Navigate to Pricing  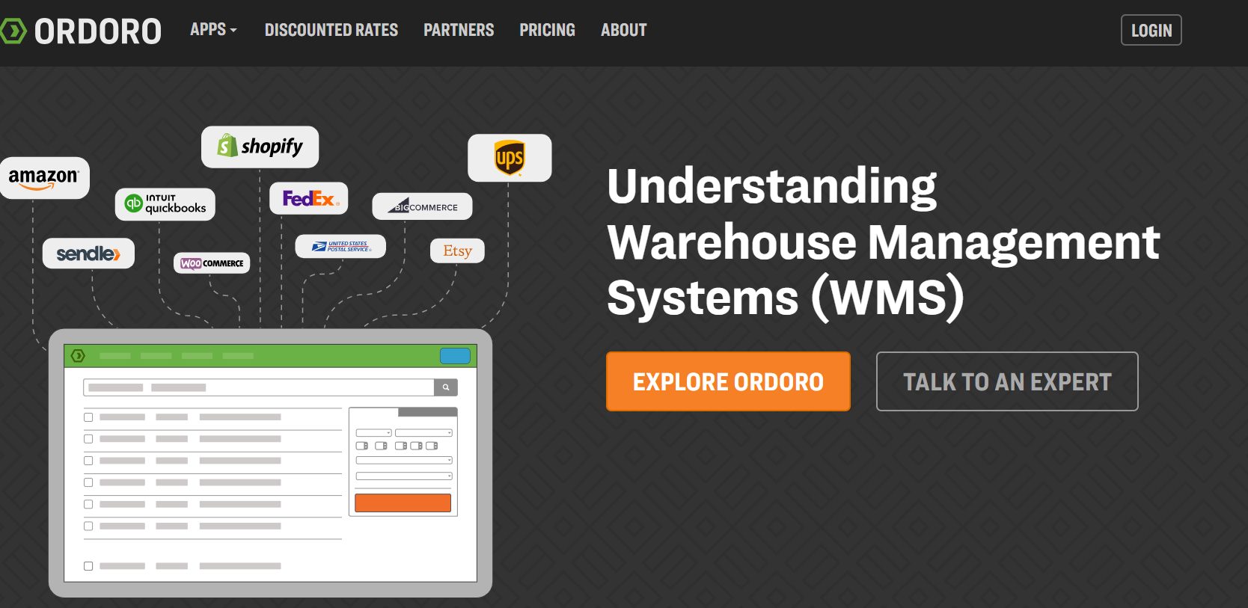click(547, 30)
